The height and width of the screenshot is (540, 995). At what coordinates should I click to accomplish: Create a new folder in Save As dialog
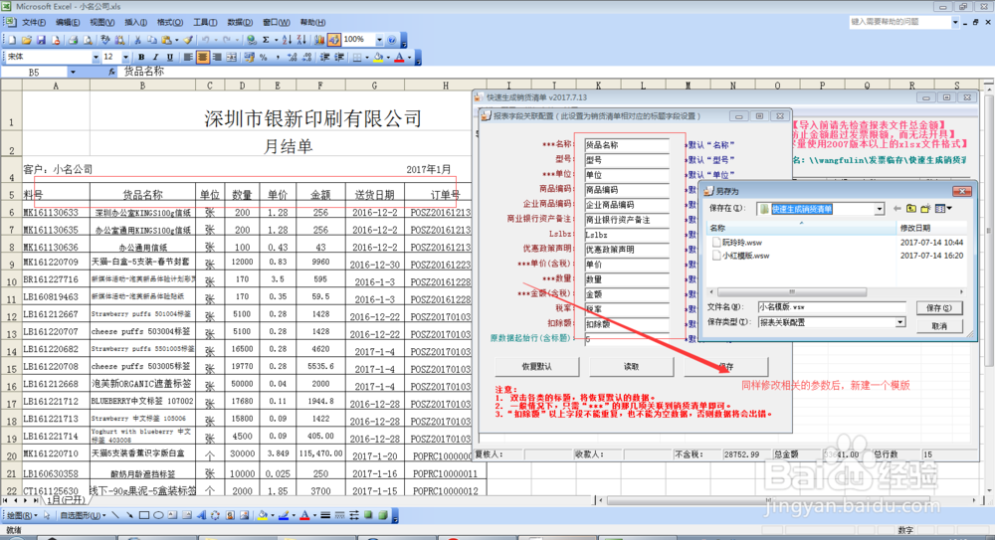[x=925, y=208]
